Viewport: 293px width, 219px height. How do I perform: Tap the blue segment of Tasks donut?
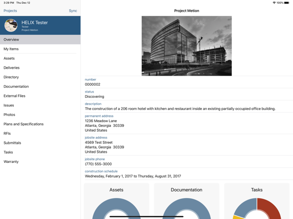[x=246, y=206]
